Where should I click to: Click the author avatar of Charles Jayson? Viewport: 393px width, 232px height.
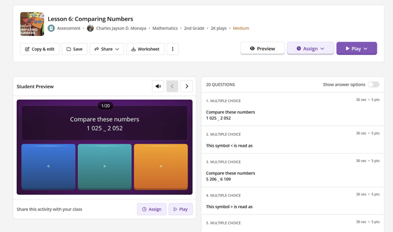coord(90,28)
